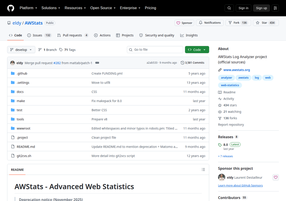The image size is (286, 201).
Task: Expand the Solutions menu
Action: click(x=51, y=8)
